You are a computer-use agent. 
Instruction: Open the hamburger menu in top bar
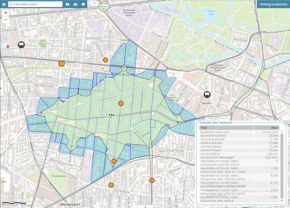tap(4, 4)
